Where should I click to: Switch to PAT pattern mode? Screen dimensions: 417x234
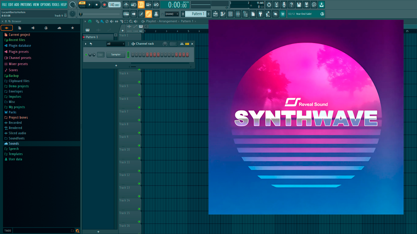pos(82,3)
